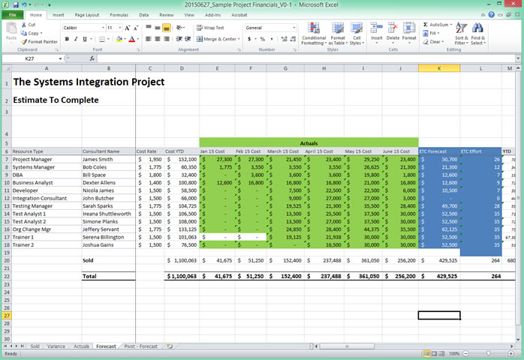
Task: Open Find & Select menu
Action: pyautogui.click(x=478, y=34)
